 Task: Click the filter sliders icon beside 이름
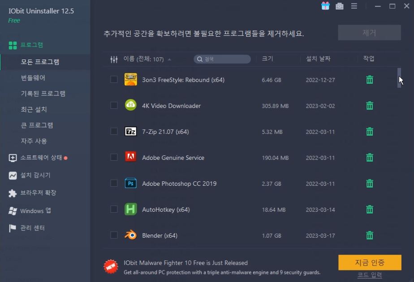click(114, 60)
